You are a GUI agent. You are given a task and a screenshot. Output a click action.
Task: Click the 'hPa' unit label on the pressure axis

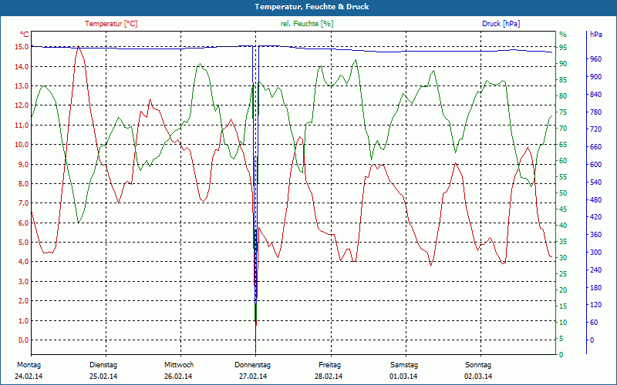pos(596,35)
